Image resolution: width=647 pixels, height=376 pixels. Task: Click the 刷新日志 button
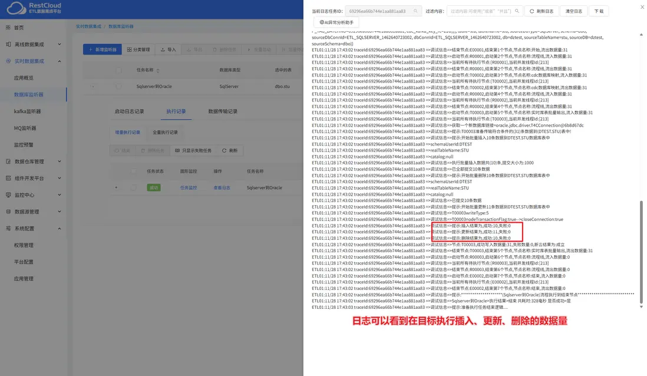pyautogui.click(x=542, y=11)
